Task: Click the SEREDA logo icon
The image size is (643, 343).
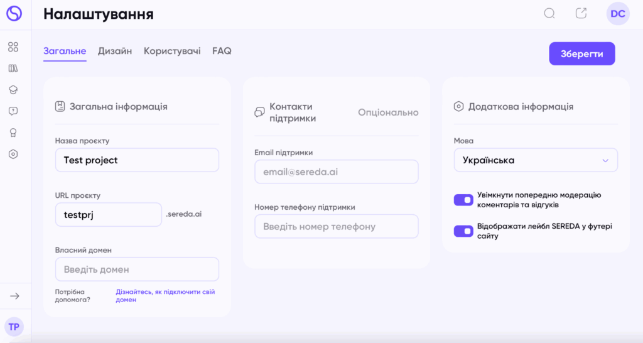Action: 14,14
